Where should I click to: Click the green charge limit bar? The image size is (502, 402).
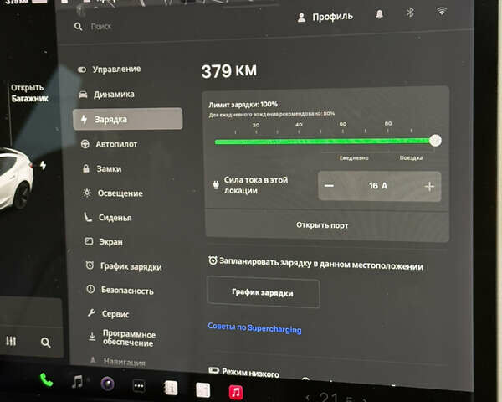coord(323,141)
